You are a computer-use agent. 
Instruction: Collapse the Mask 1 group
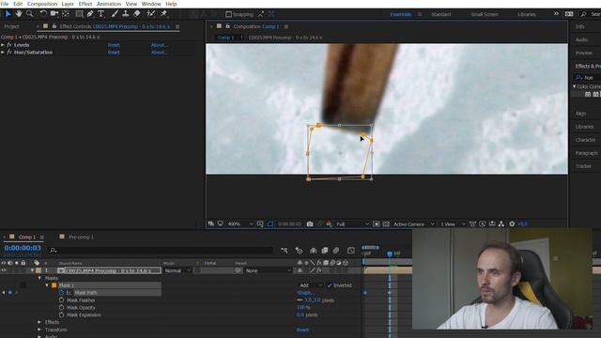pos(47,285)
